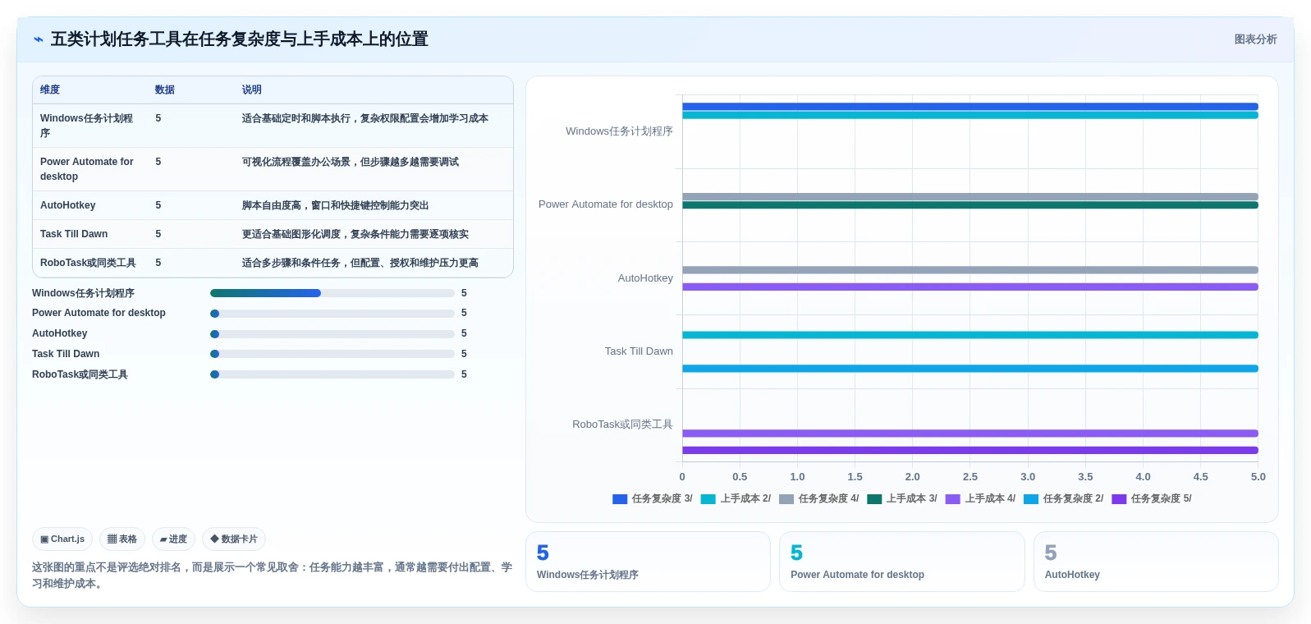Toggle the 上手成本 3/ legend item

pyautogui.click(x=902, y=498)
